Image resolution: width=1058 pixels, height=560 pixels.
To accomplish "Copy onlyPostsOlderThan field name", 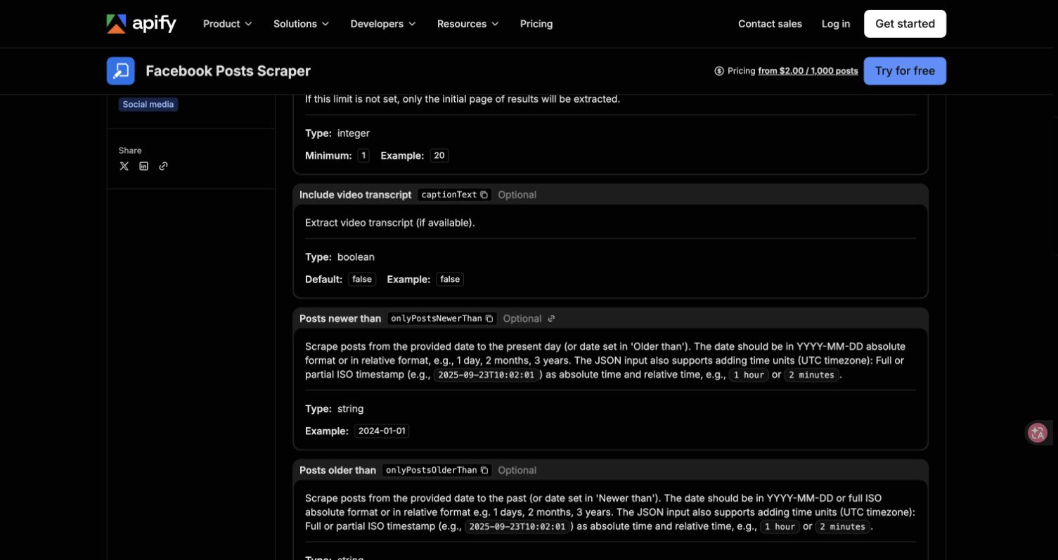I will tap(484, 470).
